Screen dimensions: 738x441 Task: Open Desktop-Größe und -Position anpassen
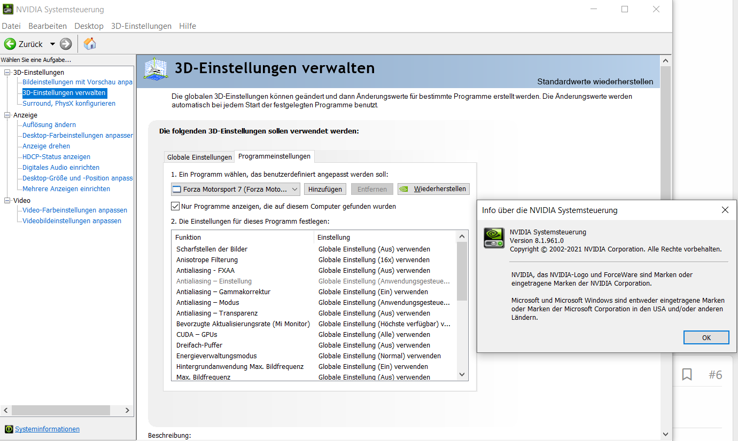(x=77, y=178)
